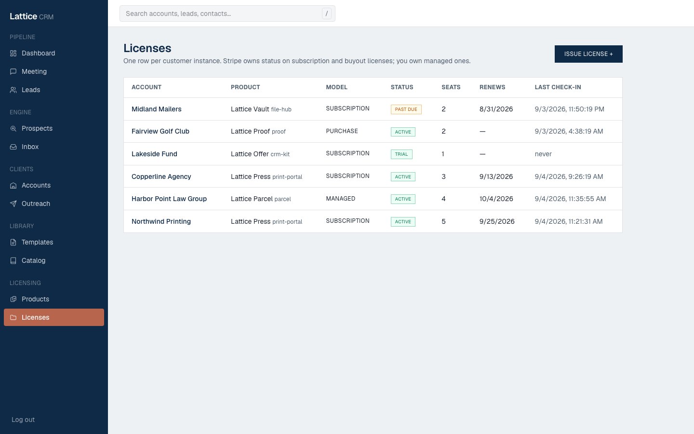Screen dimensions: 694x434
Task: Navigate to Templates in Library
Action: click(54, 242)
